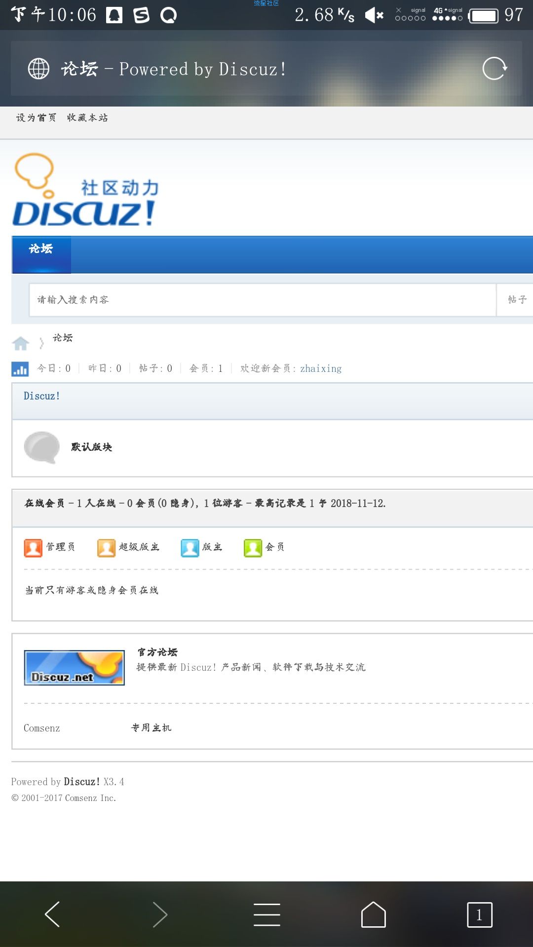The height and width of the screenshot is (947, 533).
Task: Click the 会员: 1 statistic
Action: [x=206, y=369]
